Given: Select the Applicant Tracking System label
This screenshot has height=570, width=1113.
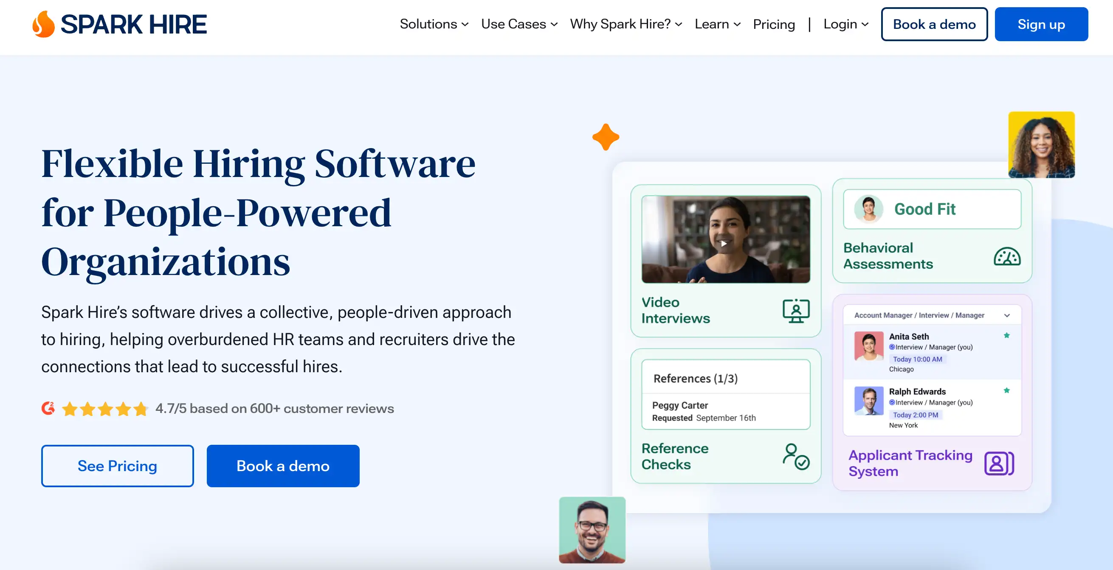Looking at the screenshot, I should 910,463.
